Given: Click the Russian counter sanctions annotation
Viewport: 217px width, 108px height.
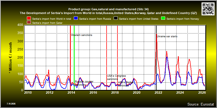Looking at the screenshot, I should pos(84,83).
